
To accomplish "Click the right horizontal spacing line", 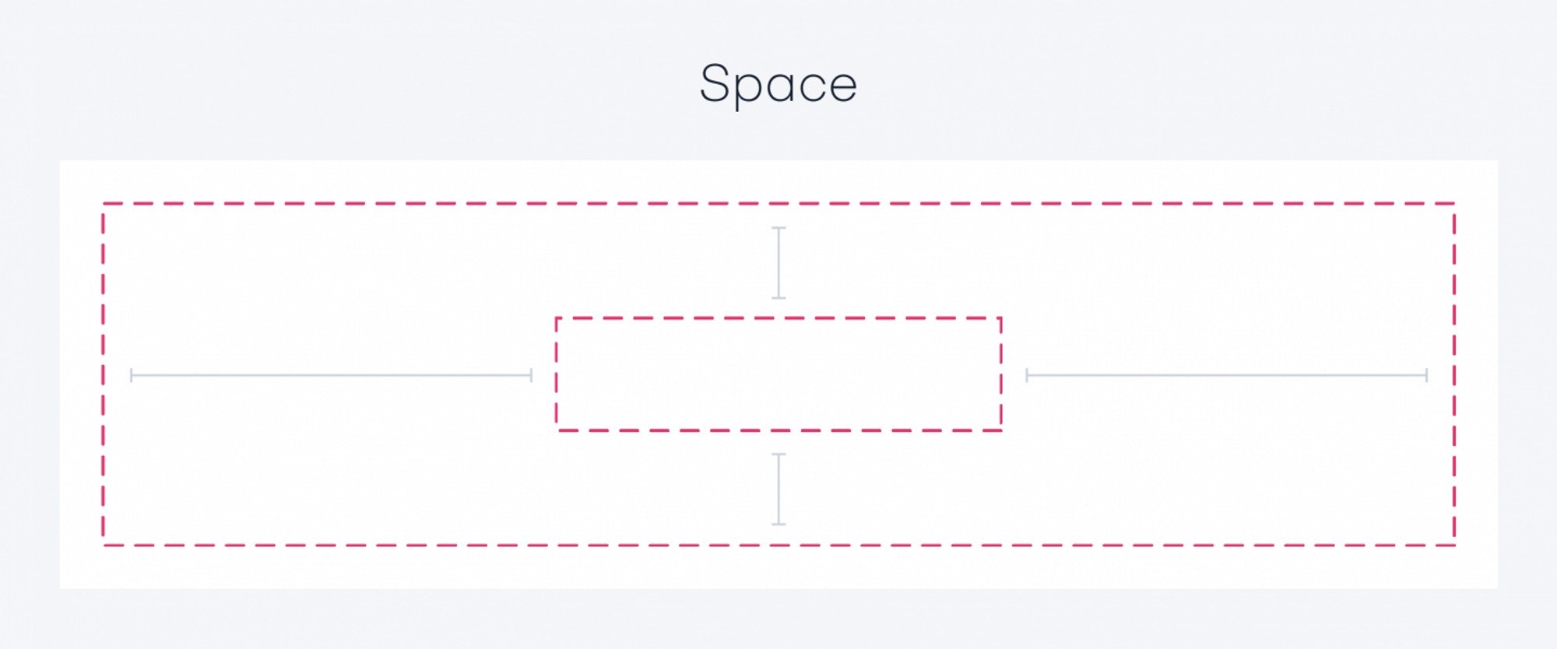I will coord(1226,375).
